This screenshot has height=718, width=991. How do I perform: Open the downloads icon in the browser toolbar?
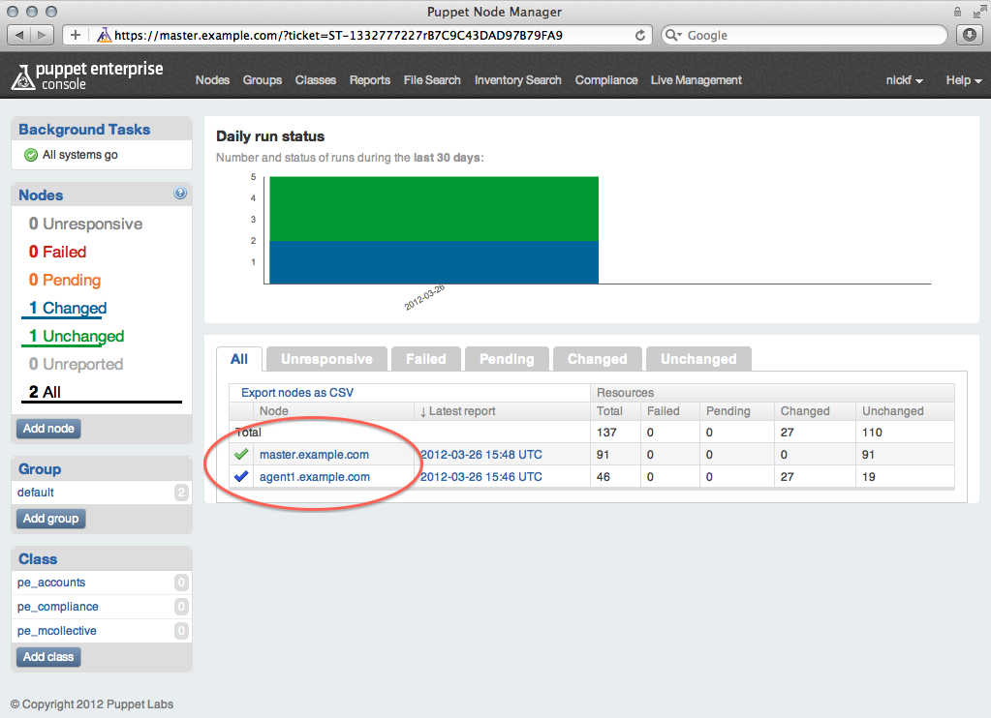point(970,36)
